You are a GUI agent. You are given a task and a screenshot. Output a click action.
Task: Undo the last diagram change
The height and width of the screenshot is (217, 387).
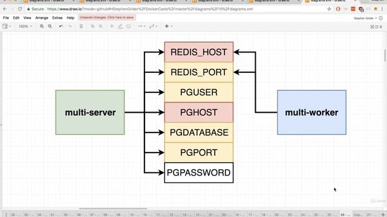coord(61,26)
